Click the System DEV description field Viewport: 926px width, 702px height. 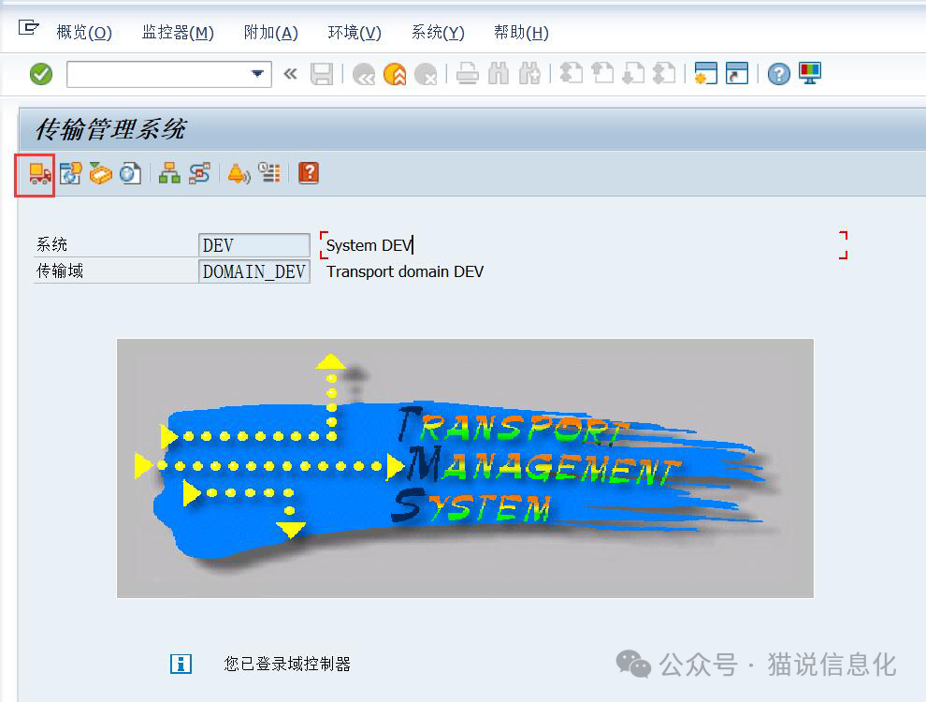(580, 245)
